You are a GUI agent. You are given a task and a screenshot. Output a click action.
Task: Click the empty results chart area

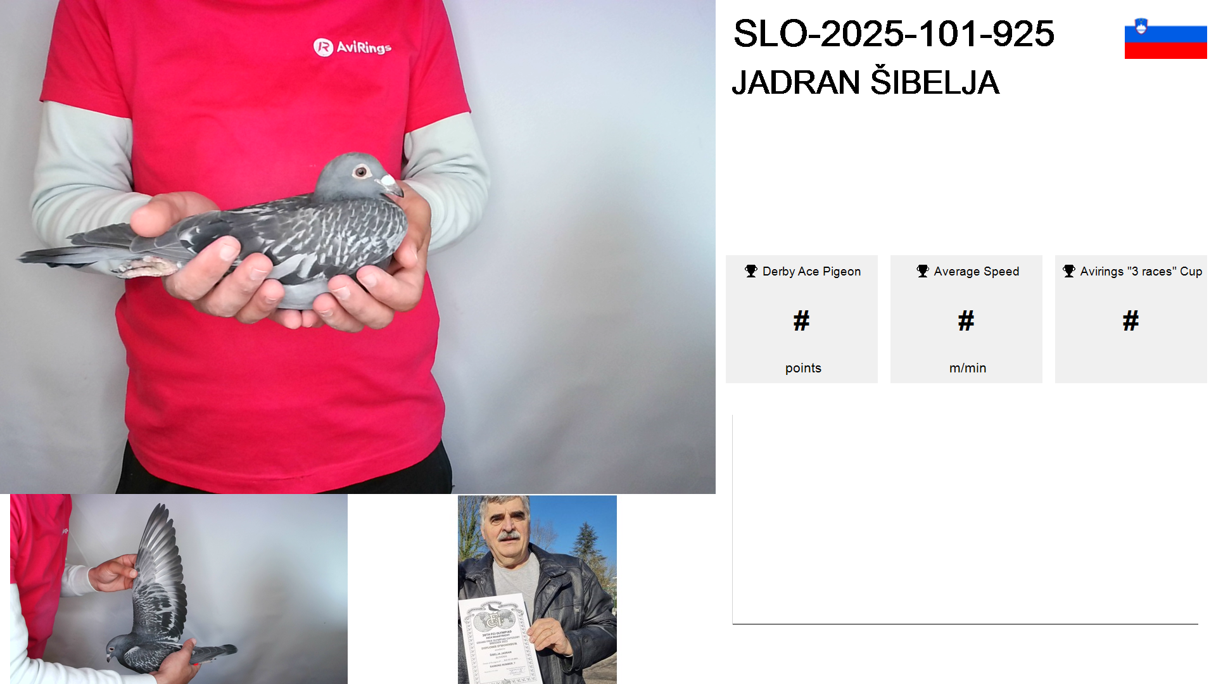click(x=965, y=519)
